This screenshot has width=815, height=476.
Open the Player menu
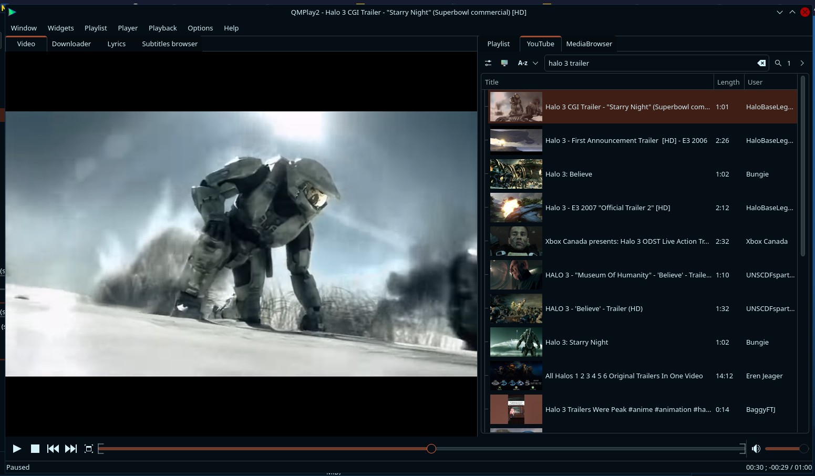pyautogui.click(x=128, y=28)
